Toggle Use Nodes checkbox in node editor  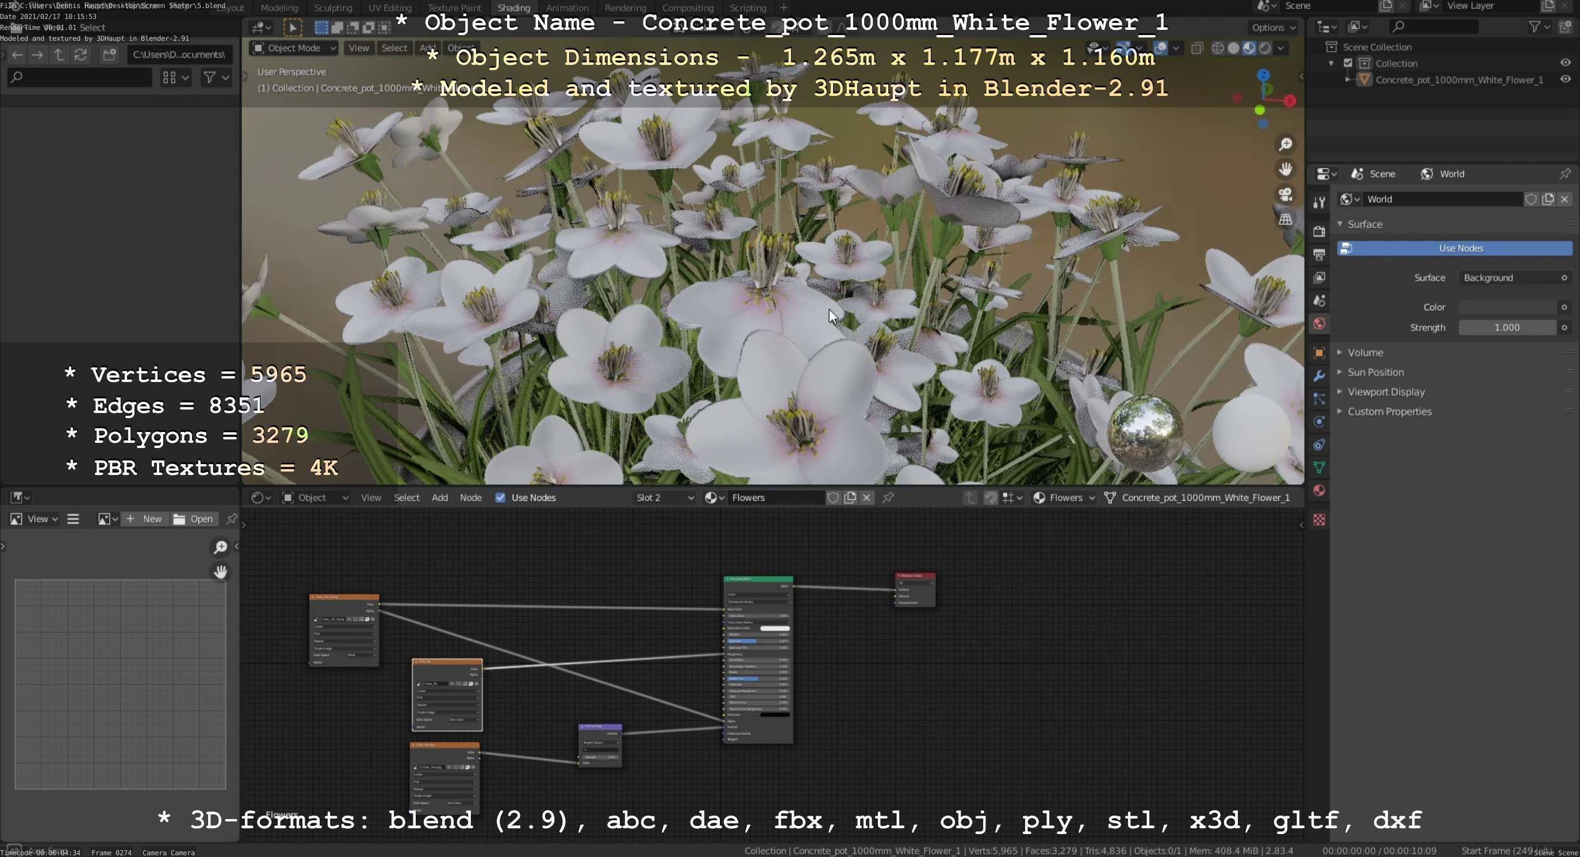tap(500, 497)
